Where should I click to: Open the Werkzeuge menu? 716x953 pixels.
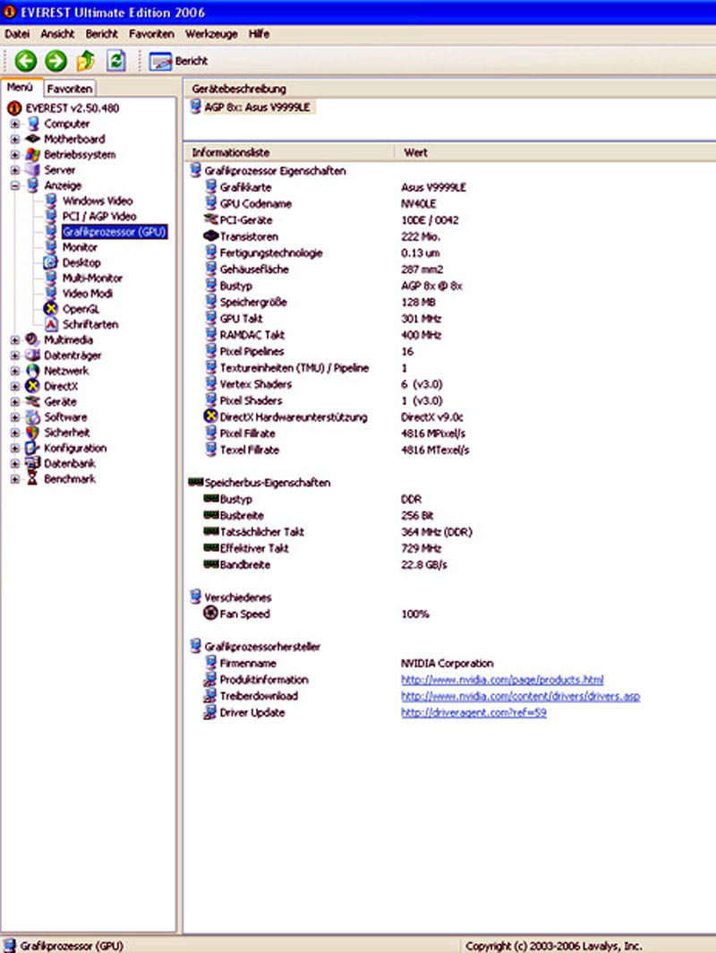coord(211,34)
